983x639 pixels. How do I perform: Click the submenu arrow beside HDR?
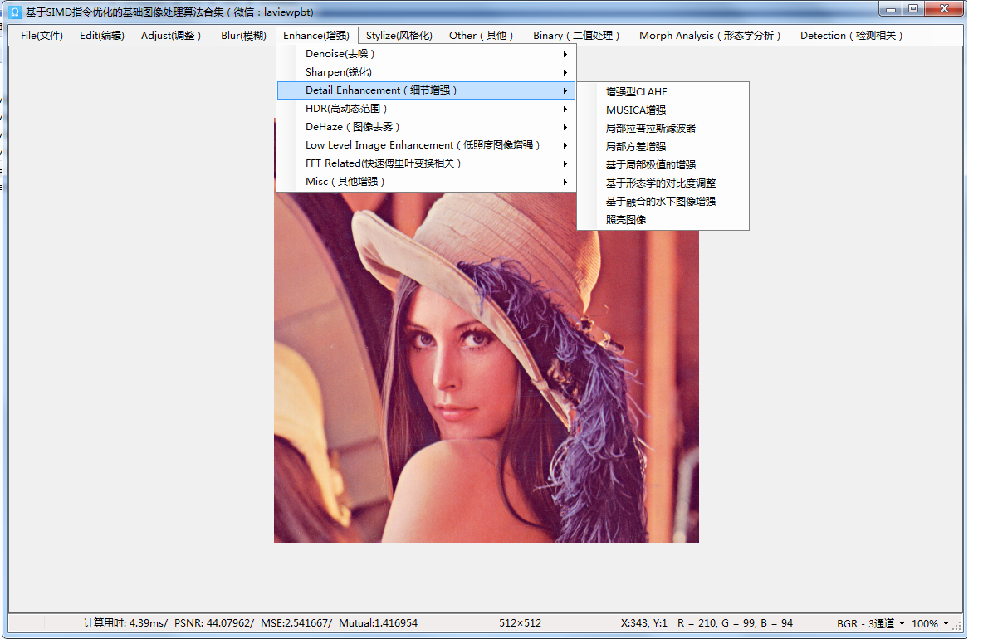pyautogui.click(x=565, y=109)
